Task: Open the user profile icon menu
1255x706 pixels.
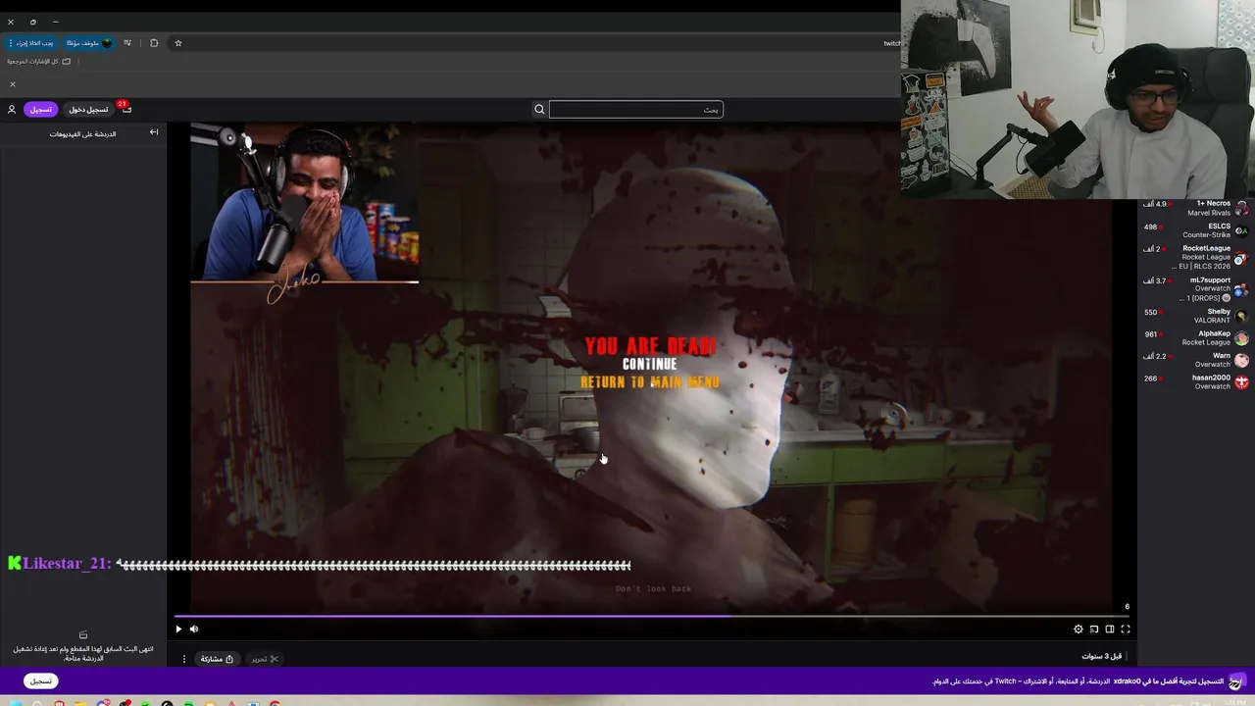Action: (x=12, y=110)
